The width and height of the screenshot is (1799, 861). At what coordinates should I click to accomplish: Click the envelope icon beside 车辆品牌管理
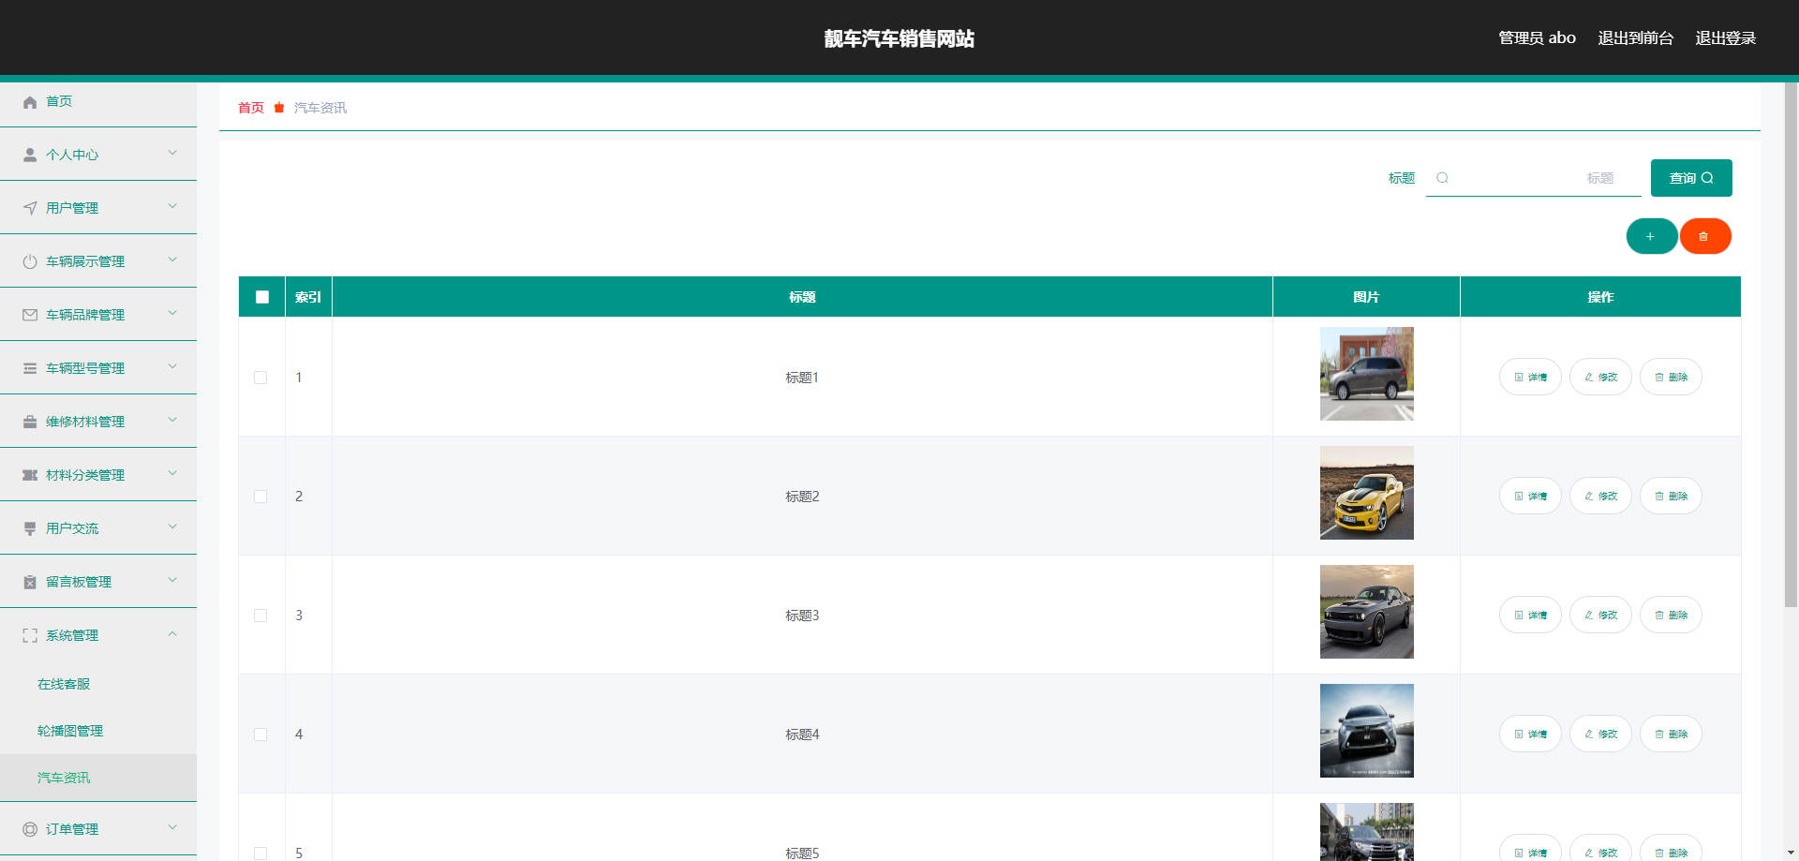30,315
